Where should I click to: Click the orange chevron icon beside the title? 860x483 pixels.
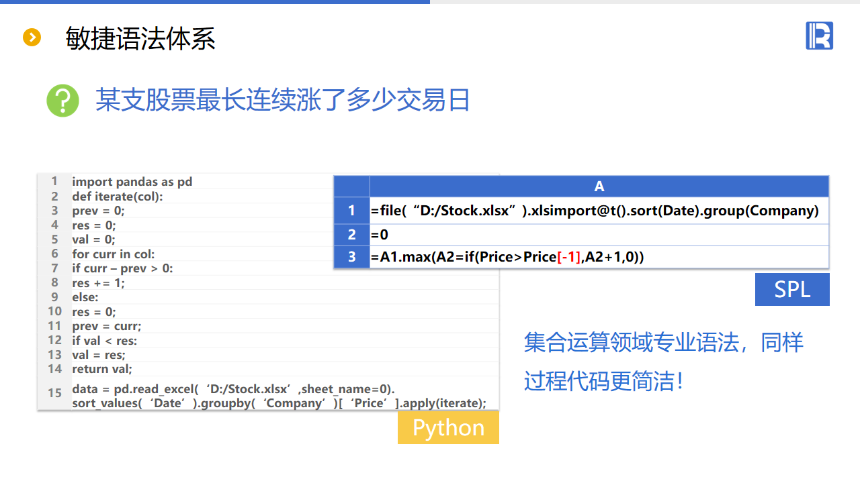tap(32, 38)
